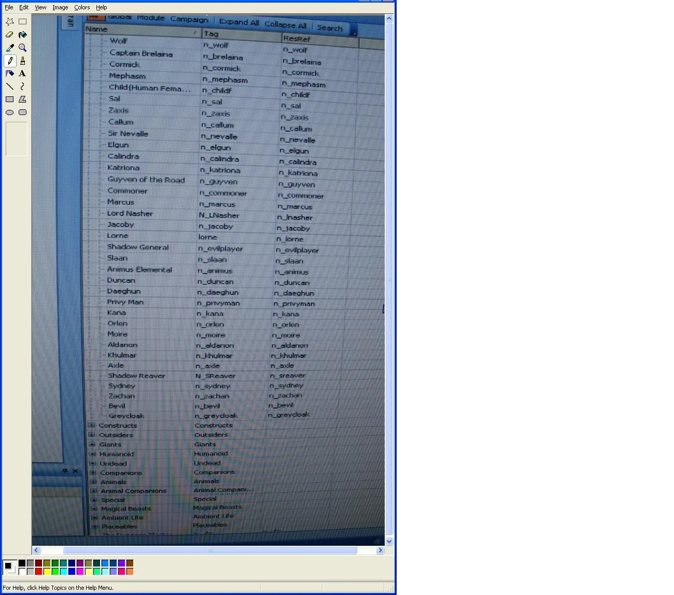Click the status bar help text
The image size is (674, 595).
pyautogui.click(x=58, y=588)
